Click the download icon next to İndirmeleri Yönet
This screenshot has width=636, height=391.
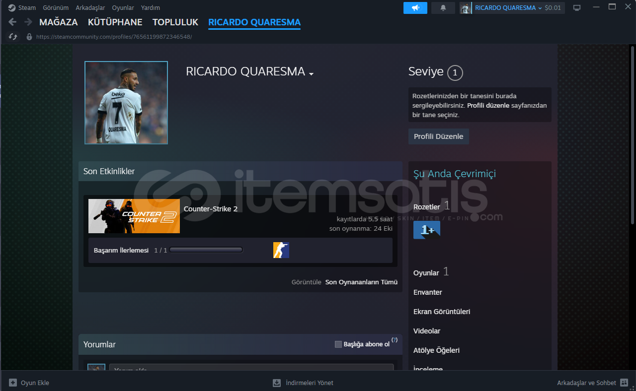pos(277,383)
